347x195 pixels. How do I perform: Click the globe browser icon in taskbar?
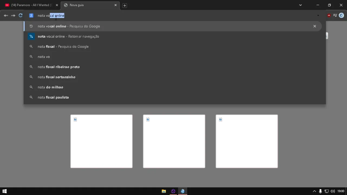pos(182,191)
